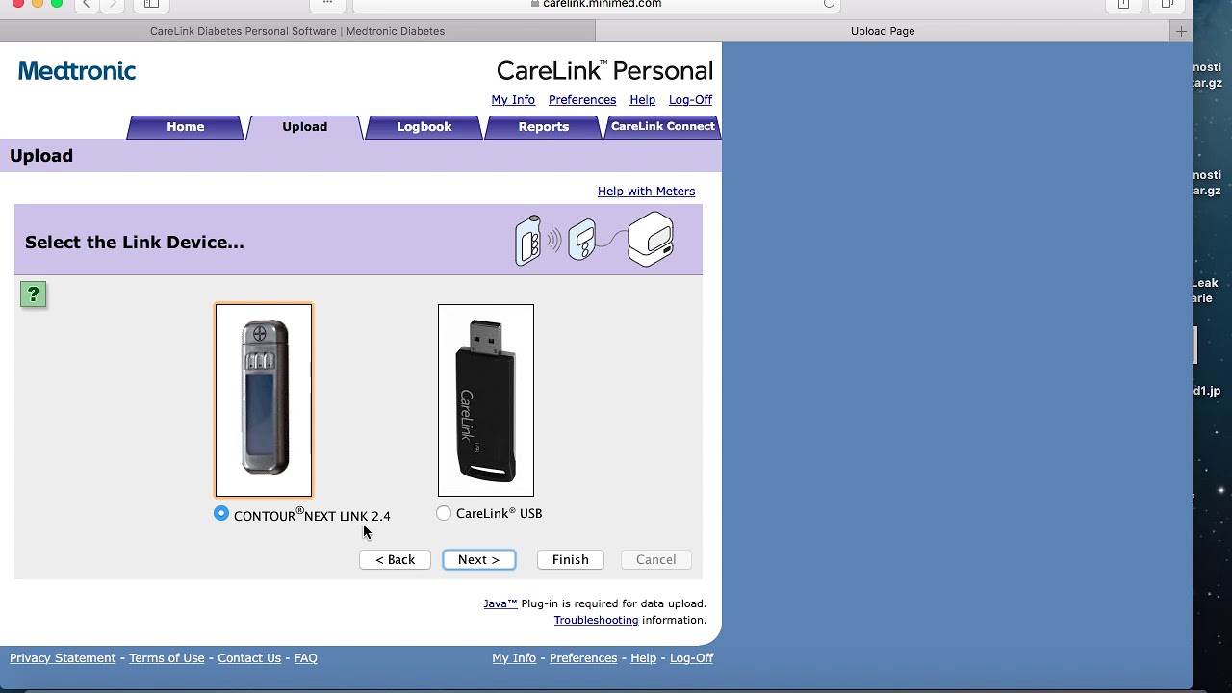This screenshot has width=1232, height=693.
Task: Switch to the Upload tab
Action: coord(305,127)
